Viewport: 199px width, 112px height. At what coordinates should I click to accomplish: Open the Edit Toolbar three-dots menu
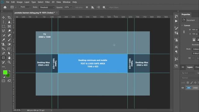(3, 67)
